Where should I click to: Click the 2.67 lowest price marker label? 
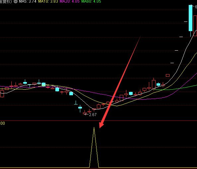(x=93, y=115)
